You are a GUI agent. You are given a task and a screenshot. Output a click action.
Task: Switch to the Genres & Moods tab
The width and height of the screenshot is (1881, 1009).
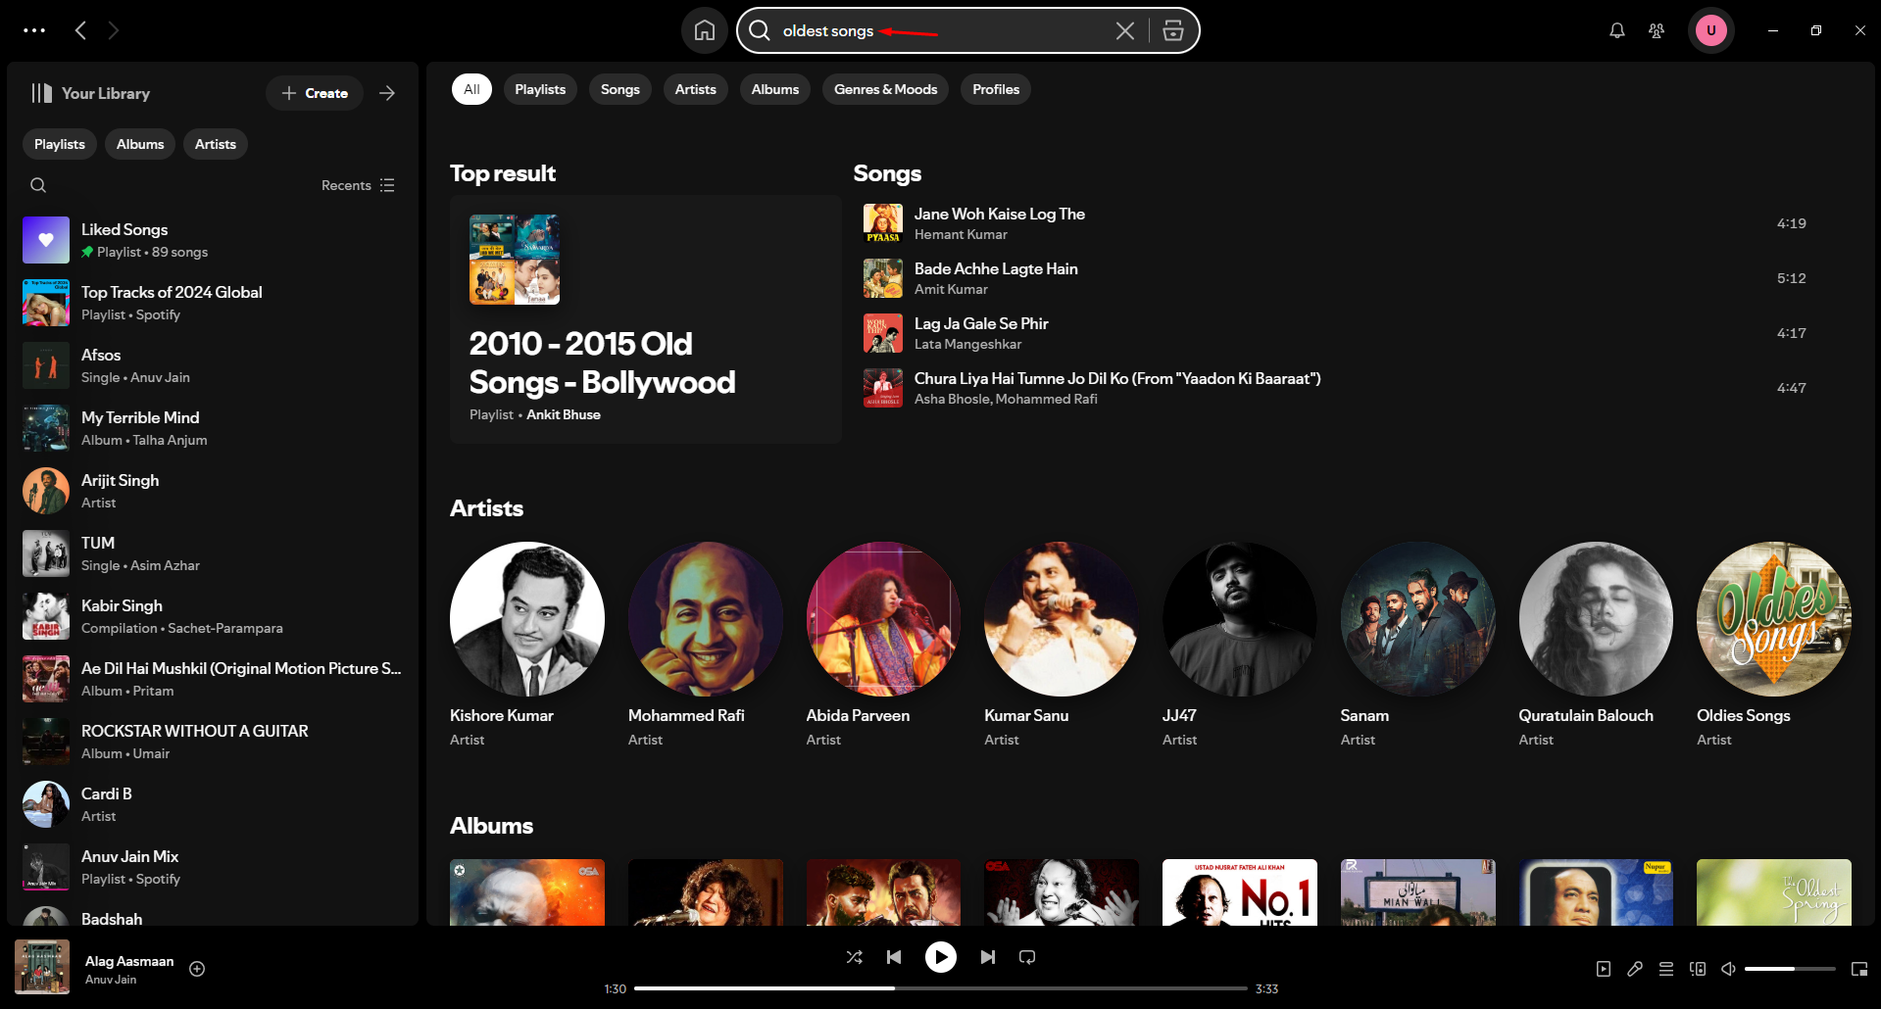(x=884, y=89)
